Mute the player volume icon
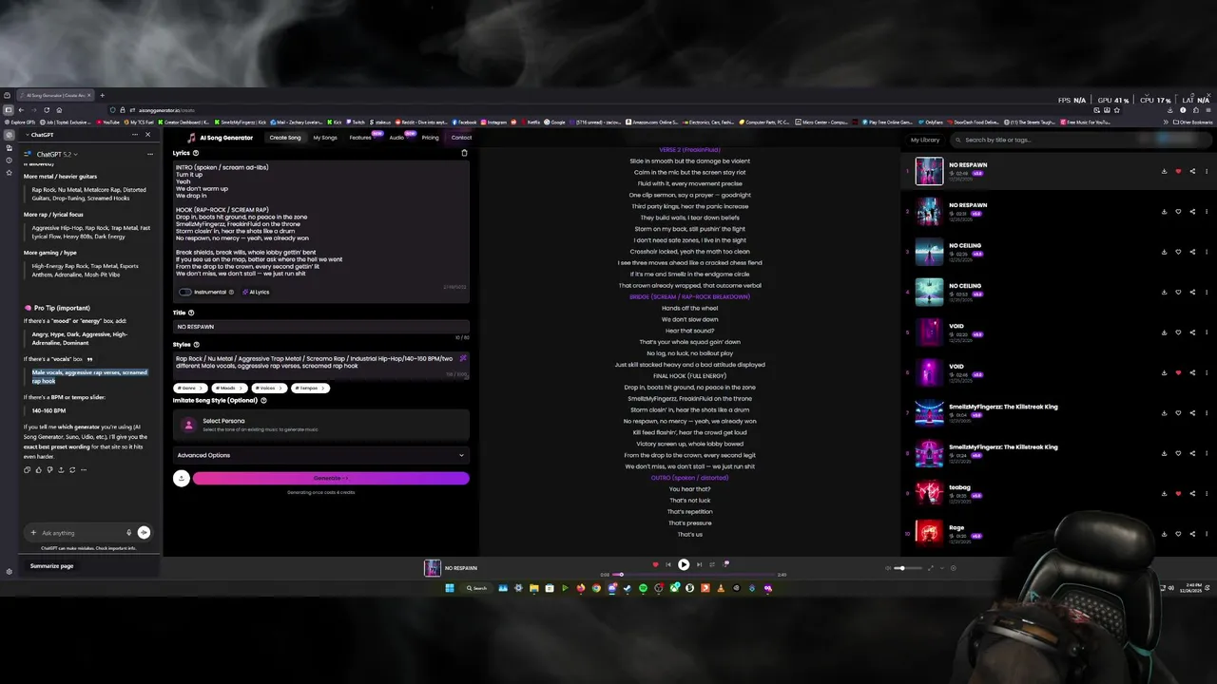Image resolution: width=1217 pixels, height=684 pixels. coord(888,568)
